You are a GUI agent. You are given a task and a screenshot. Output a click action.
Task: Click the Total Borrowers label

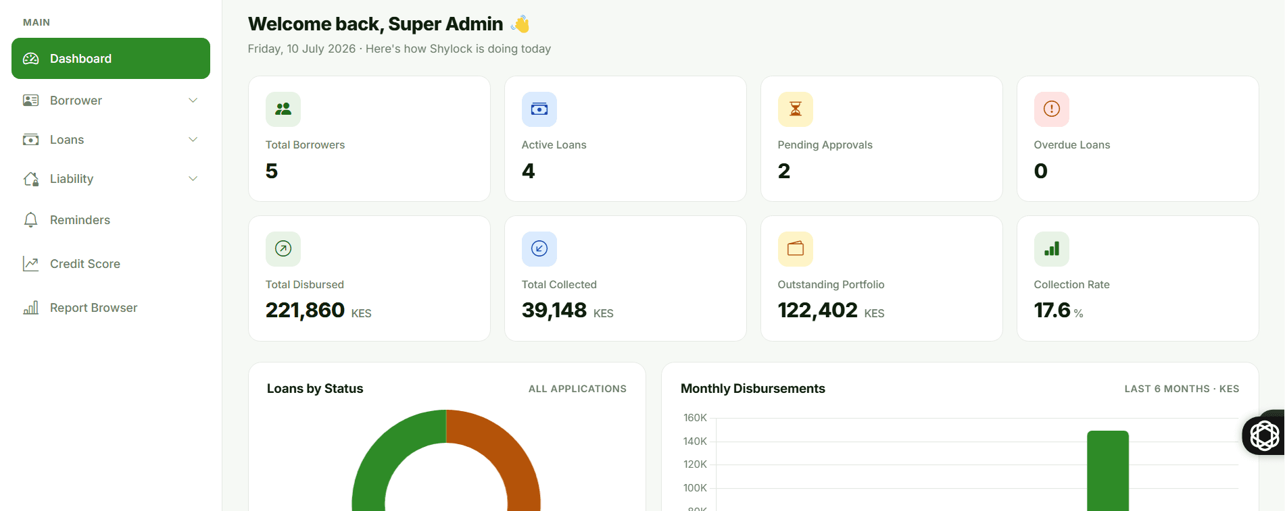tap(305, 145)
